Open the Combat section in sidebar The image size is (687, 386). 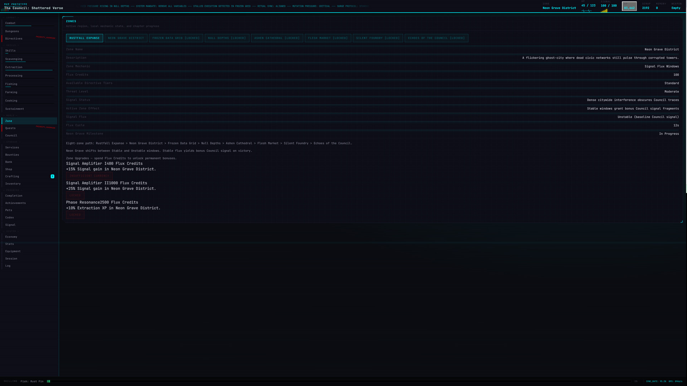pos(10,23)
